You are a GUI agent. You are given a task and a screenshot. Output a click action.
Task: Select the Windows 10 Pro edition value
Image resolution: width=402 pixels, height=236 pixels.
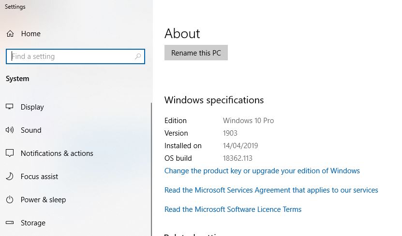coord(249,121)
